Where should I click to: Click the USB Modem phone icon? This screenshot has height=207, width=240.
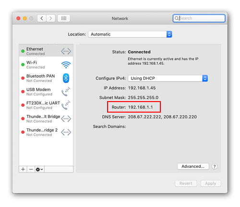pos(66,92)
